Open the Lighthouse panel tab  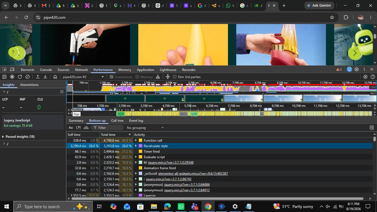pos(168,70)
